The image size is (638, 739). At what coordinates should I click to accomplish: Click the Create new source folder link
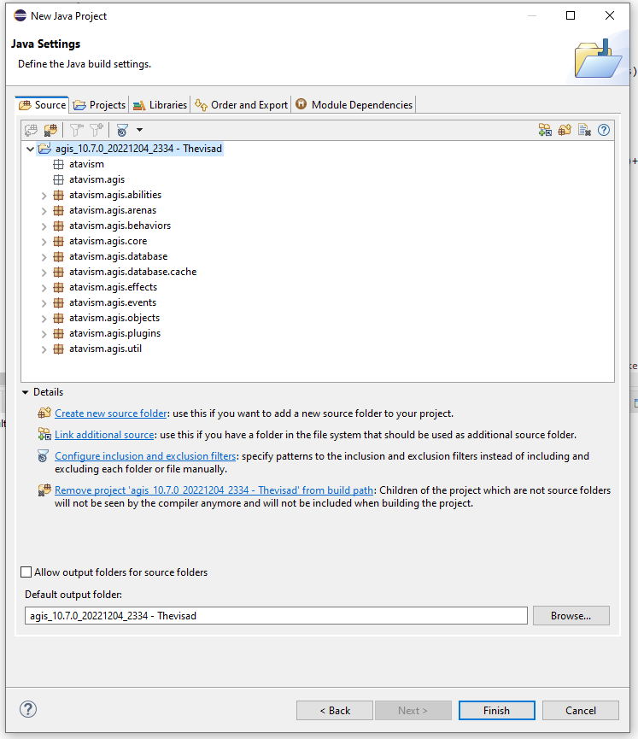click(x=111, y=413)
